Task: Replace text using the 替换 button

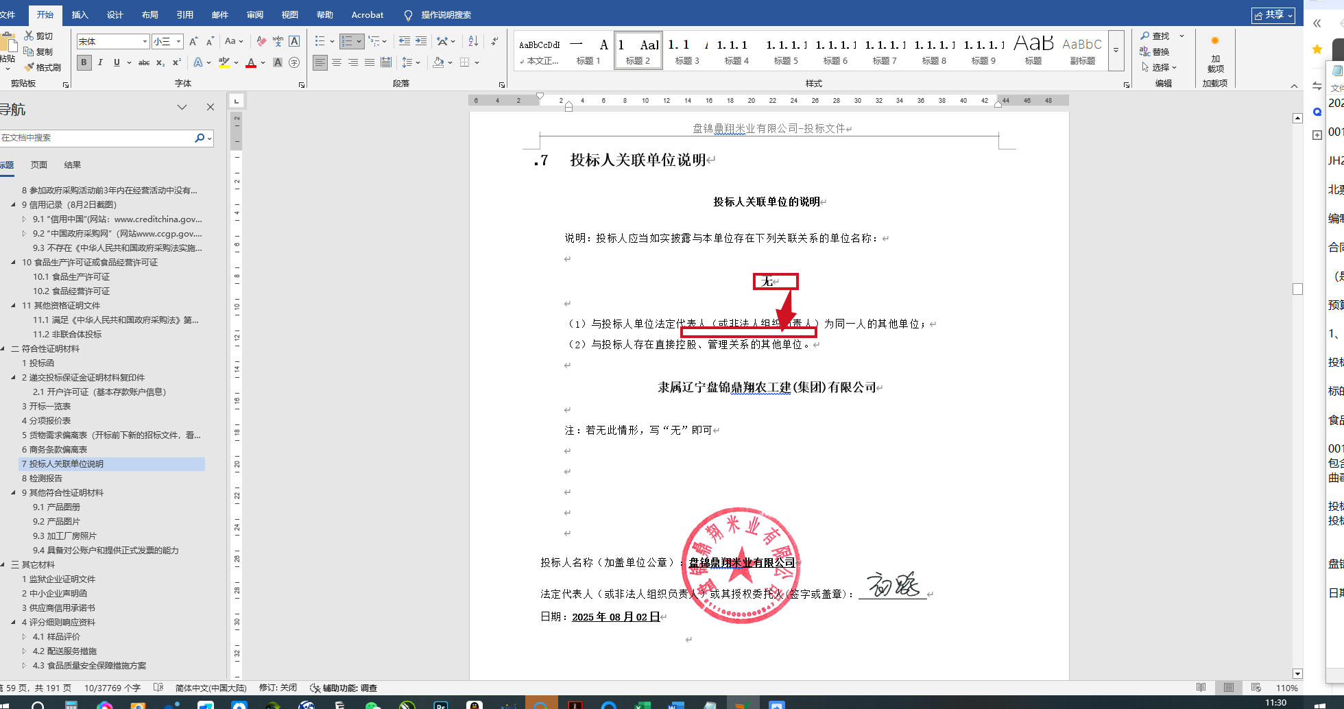Action: coord(1155,51)
